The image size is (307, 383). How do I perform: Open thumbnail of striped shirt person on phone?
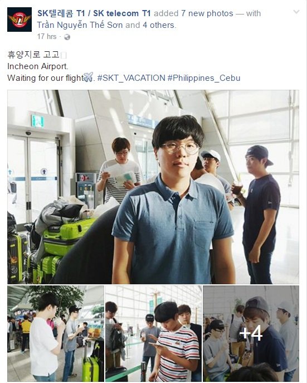(x=154, y=333)
